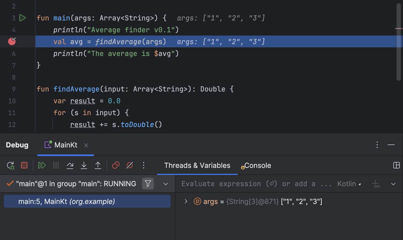
Task: Step over the current line
Action: 70,165
